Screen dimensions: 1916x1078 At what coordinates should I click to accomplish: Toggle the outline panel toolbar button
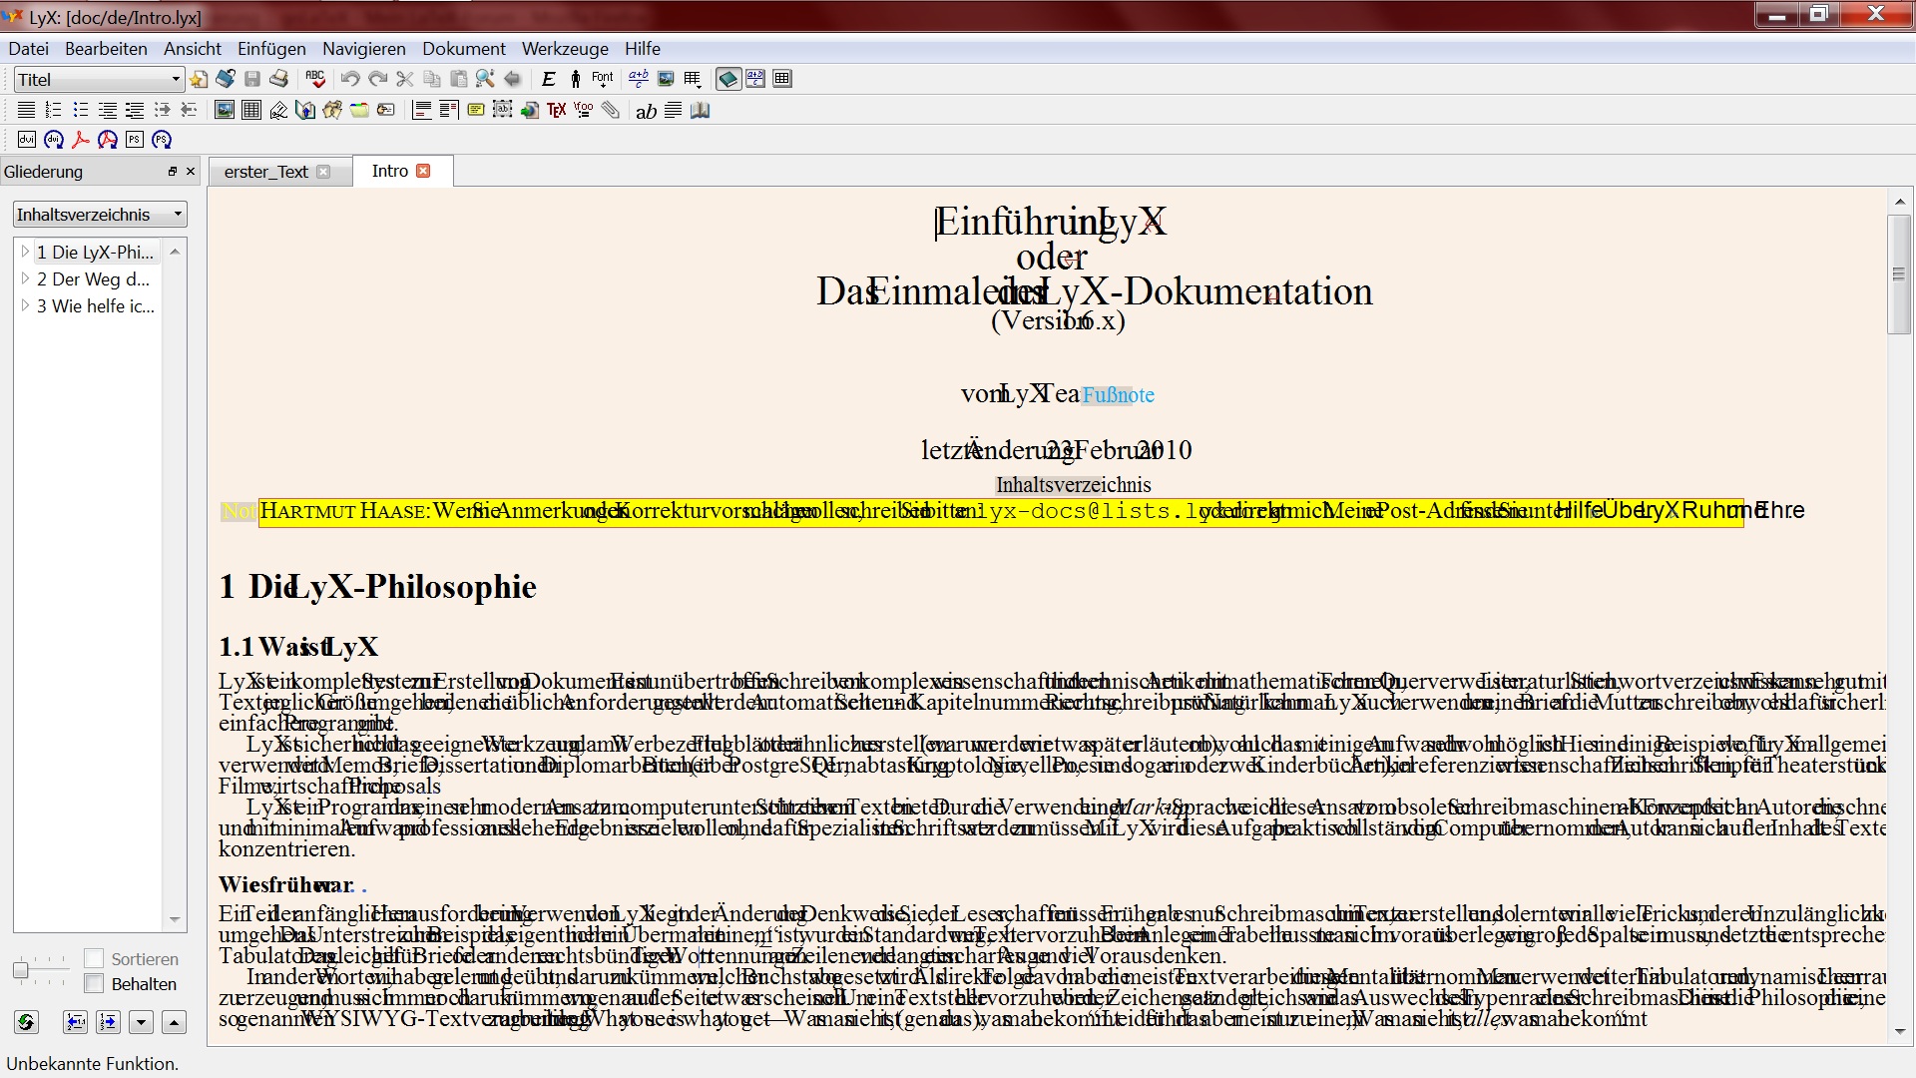tap(728, 79)
